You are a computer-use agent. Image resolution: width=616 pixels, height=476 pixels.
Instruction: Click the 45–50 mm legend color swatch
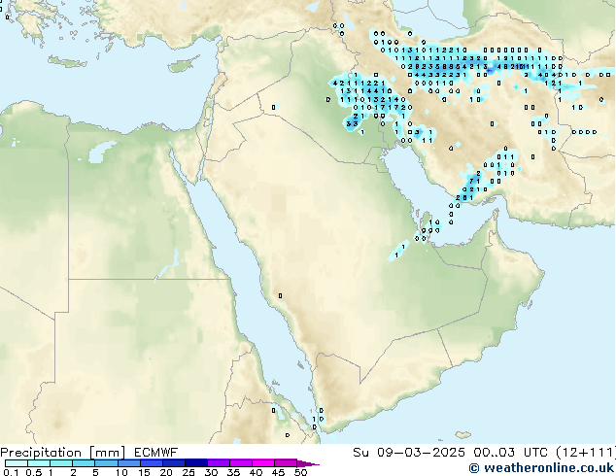coord(286,463)
